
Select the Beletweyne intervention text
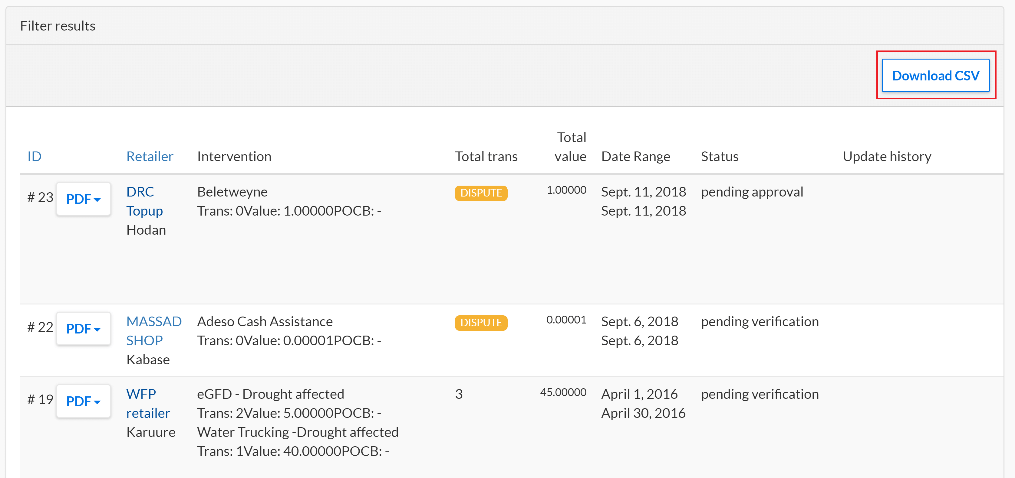pyautogui.click(x=232, y=192)
